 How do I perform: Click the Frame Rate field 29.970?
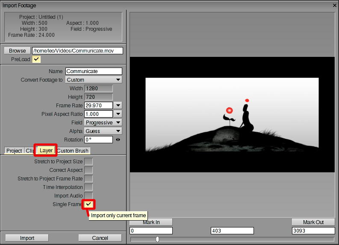tap(99, 105)
